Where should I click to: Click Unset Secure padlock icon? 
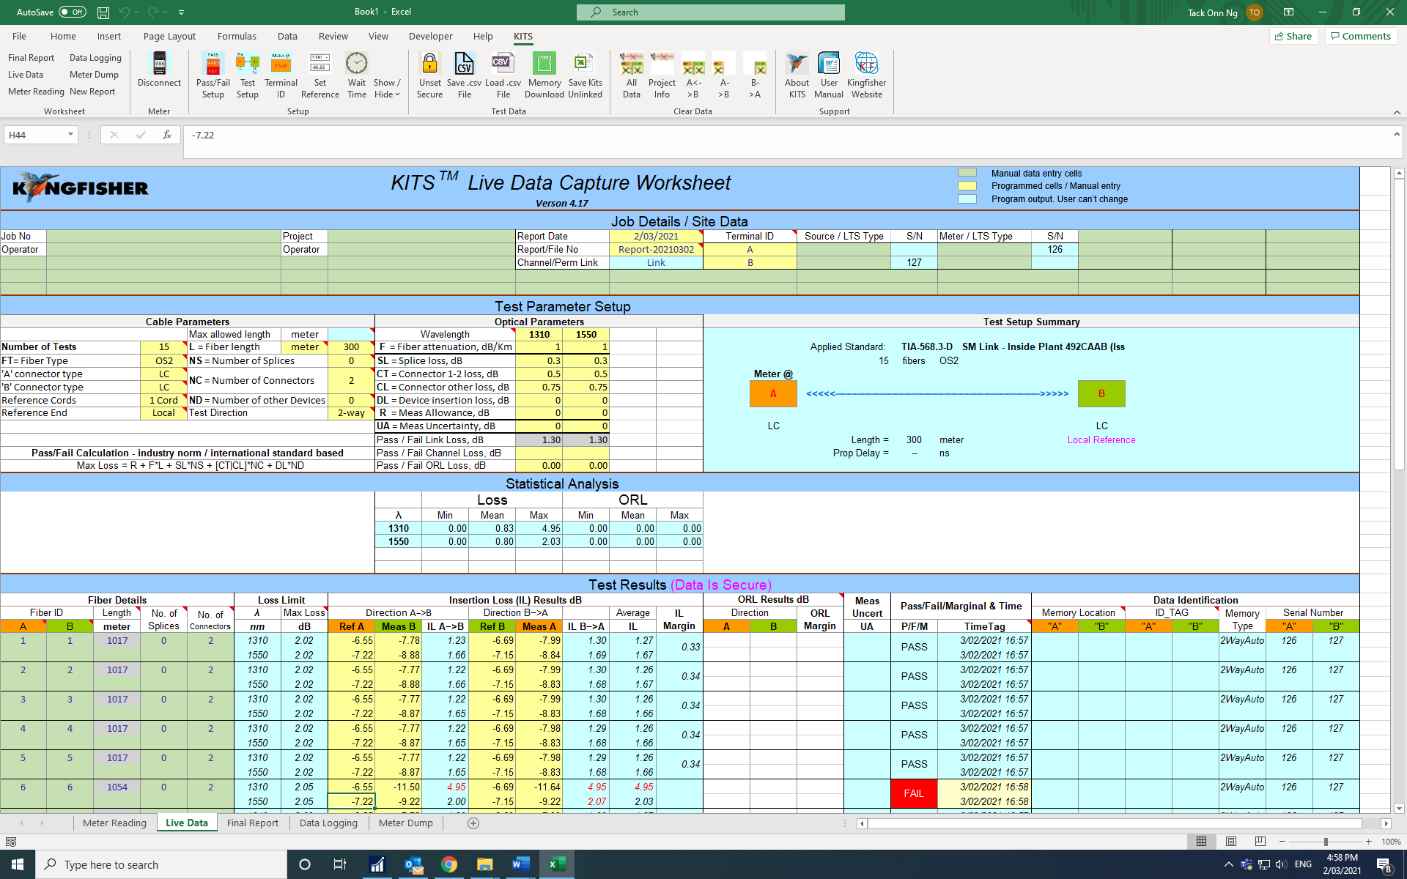(x=429, y=64)
